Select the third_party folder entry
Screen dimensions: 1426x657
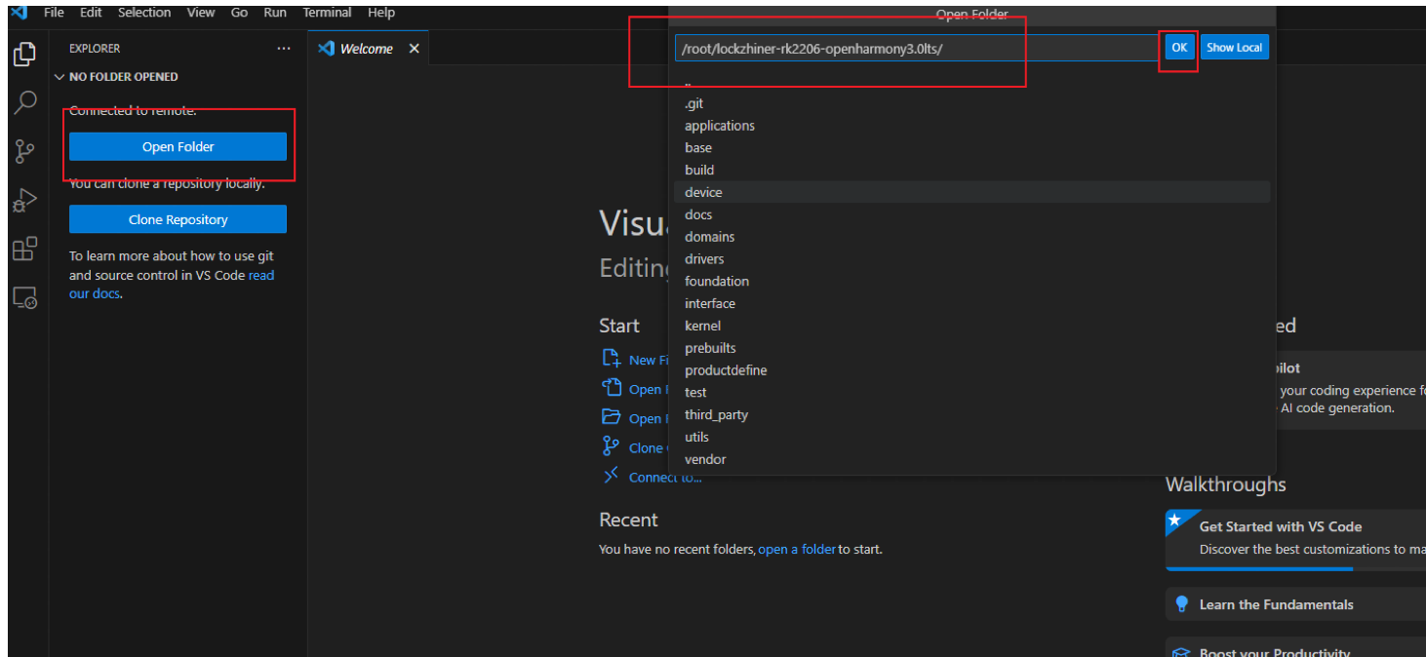click(716, 415)
